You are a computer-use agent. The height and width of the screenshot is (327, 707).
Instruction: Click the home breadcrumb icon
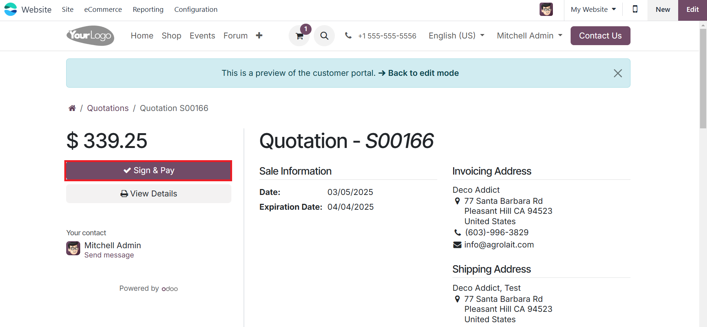[x=72, y=108]
